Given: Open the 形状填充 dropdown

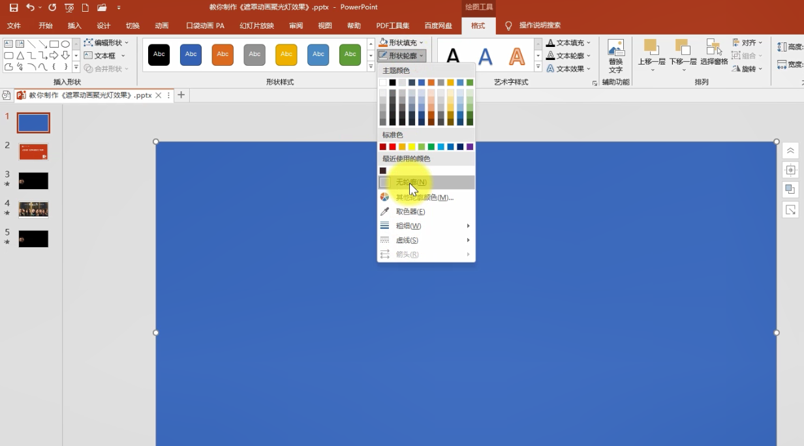Looking at the screenshot, I should (402, 43).
